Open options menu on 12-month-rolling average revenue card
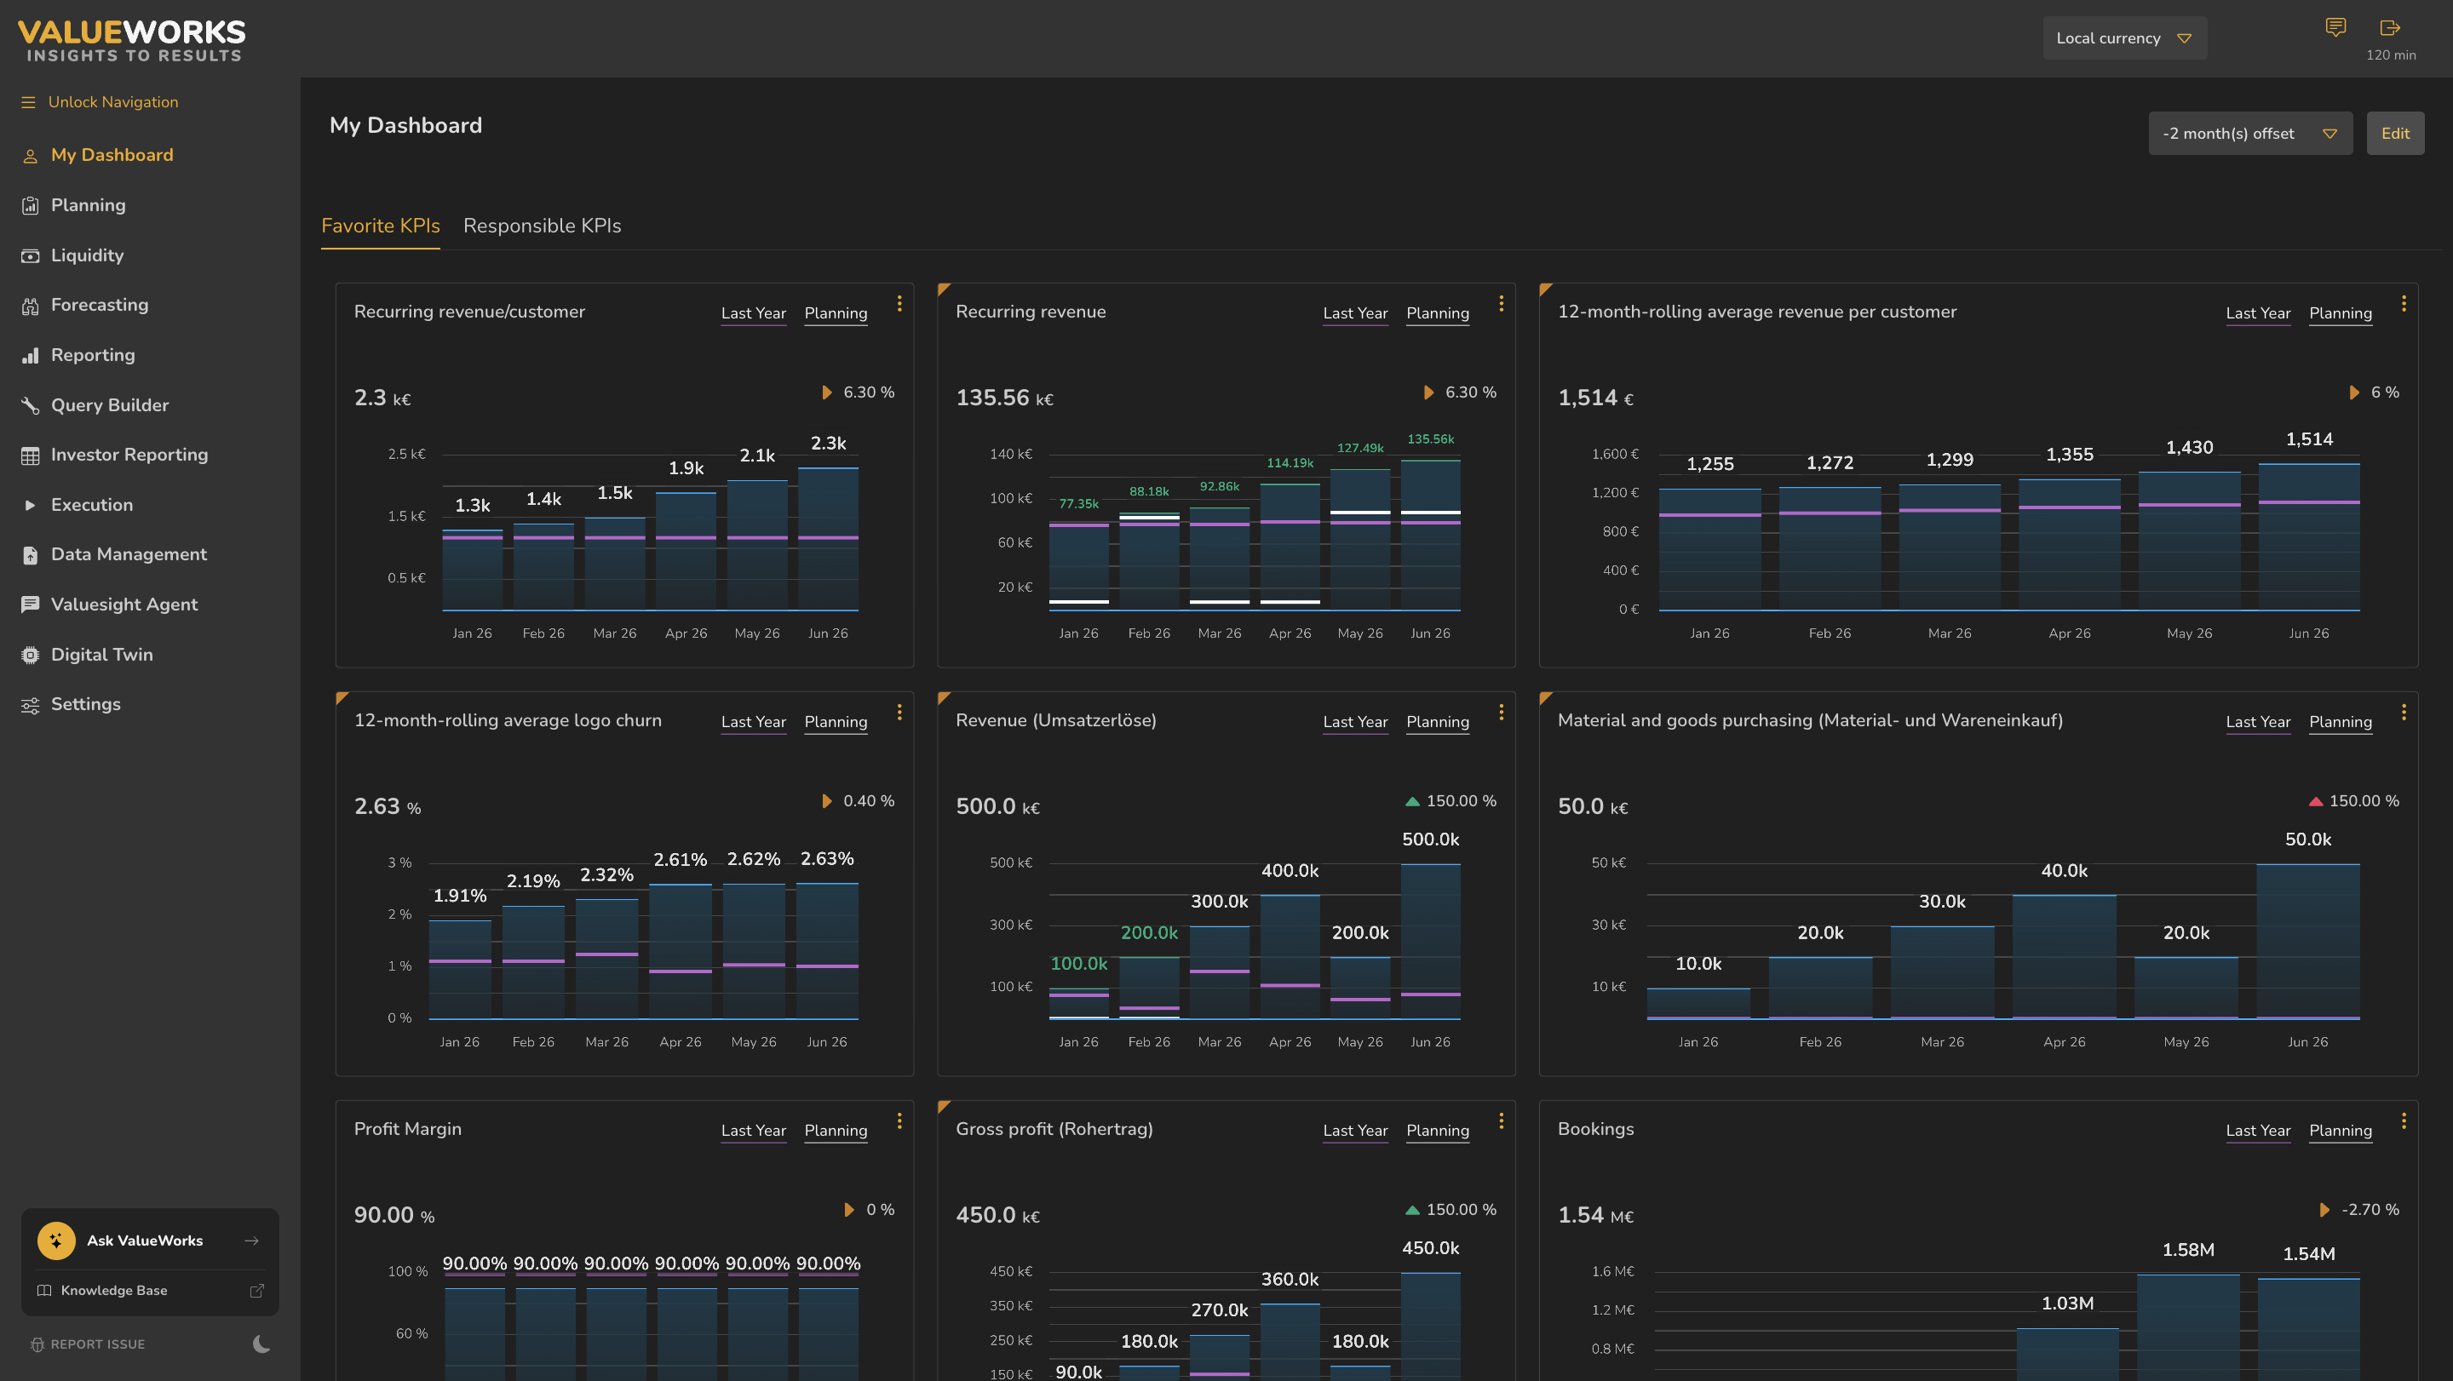 2404,304
